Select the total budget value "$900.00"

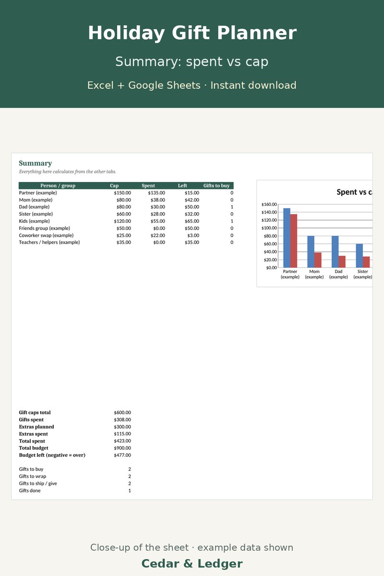pyautogui.click(x=122, y=448)
